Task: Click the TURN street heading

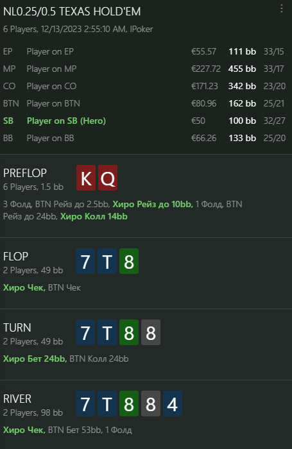Action: pyautogui.click(x=17, y=328)
